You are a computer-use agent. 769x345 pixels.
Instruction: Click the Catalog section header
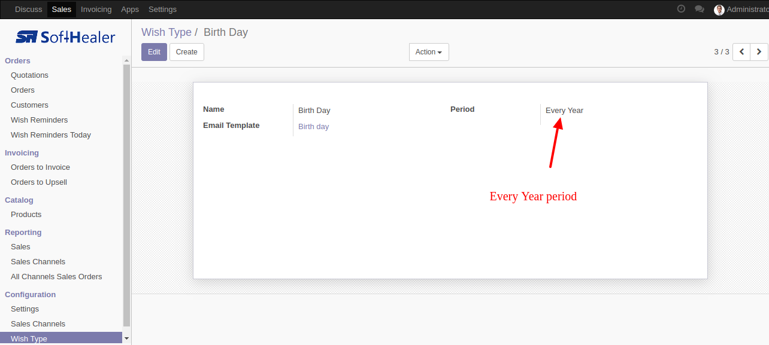[19, 200]
